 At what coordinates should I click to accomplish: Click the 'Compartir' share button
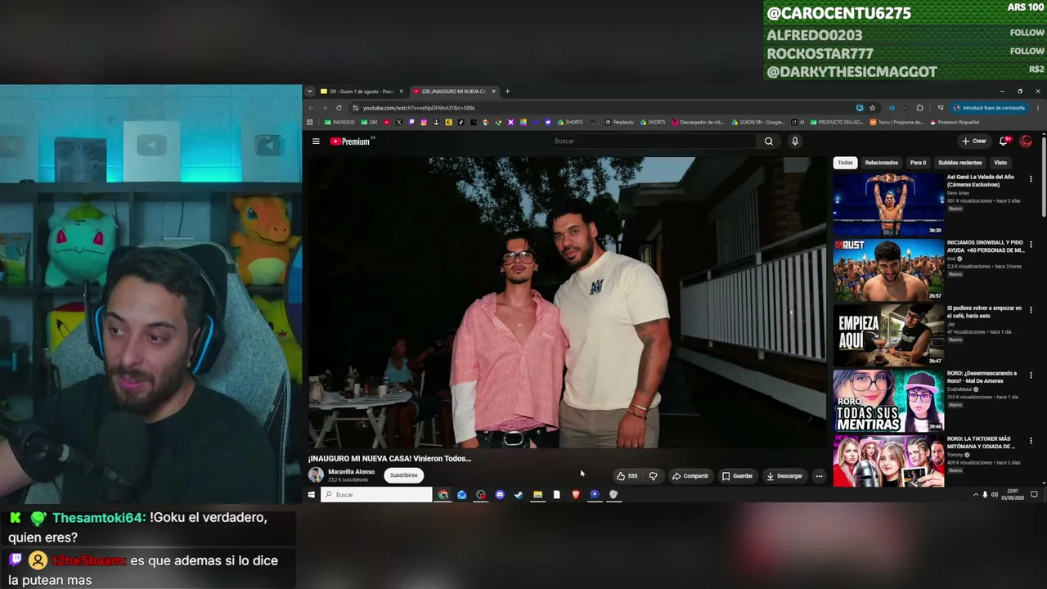(x=690, y=476)
